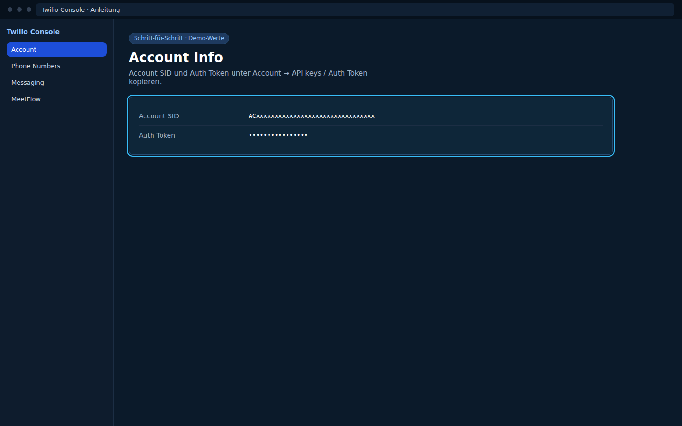Select MeetFlow in the sidebar

(56, 99)
